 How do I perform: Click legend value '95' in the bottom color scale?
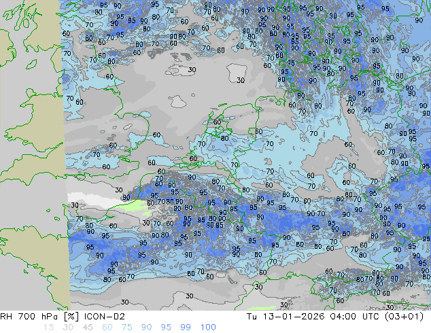[x=166, y=328]
